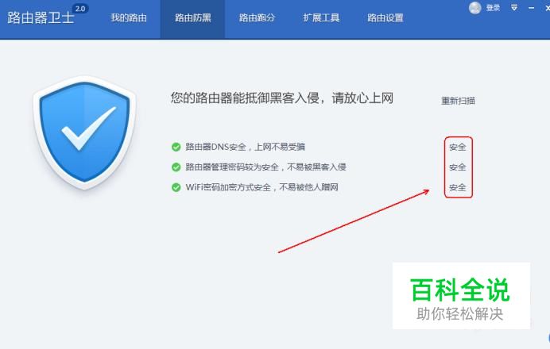Viewport: 550px width, 349px height.
Task: Click green check beside WiFi encryption status
Action: point(176,188)
